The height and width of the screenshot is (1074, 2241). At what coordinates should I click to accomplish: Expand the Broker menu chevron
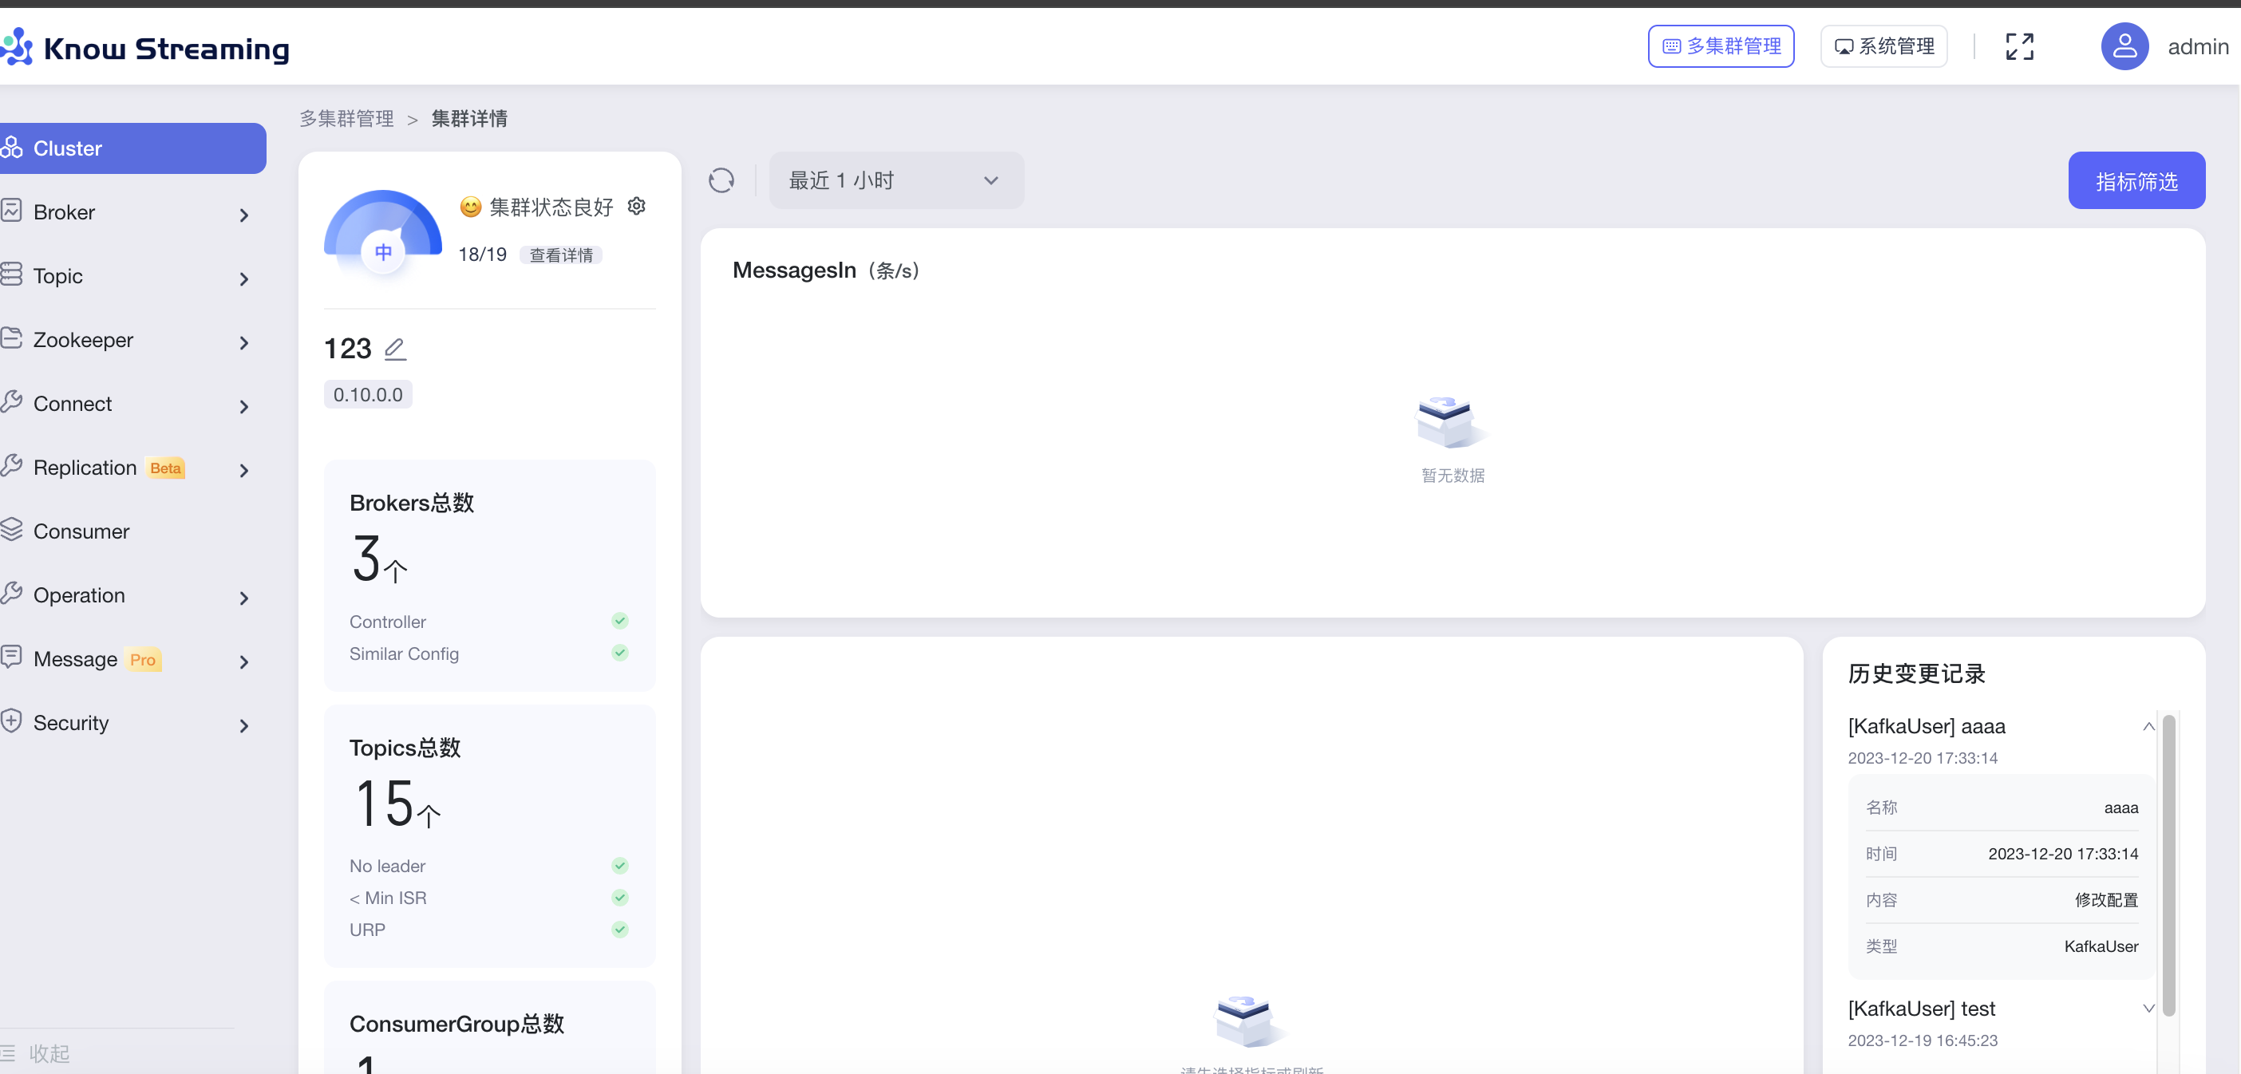tap(243, 214)
